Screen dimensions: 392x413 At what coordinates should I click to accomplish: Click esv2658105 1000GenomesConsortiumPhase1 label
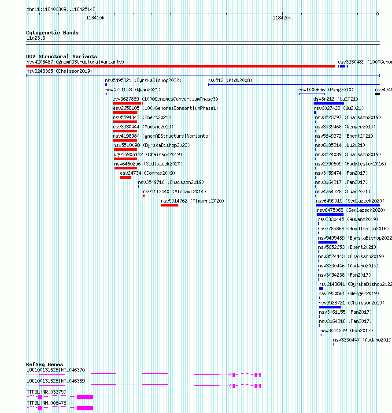point(166,108)
